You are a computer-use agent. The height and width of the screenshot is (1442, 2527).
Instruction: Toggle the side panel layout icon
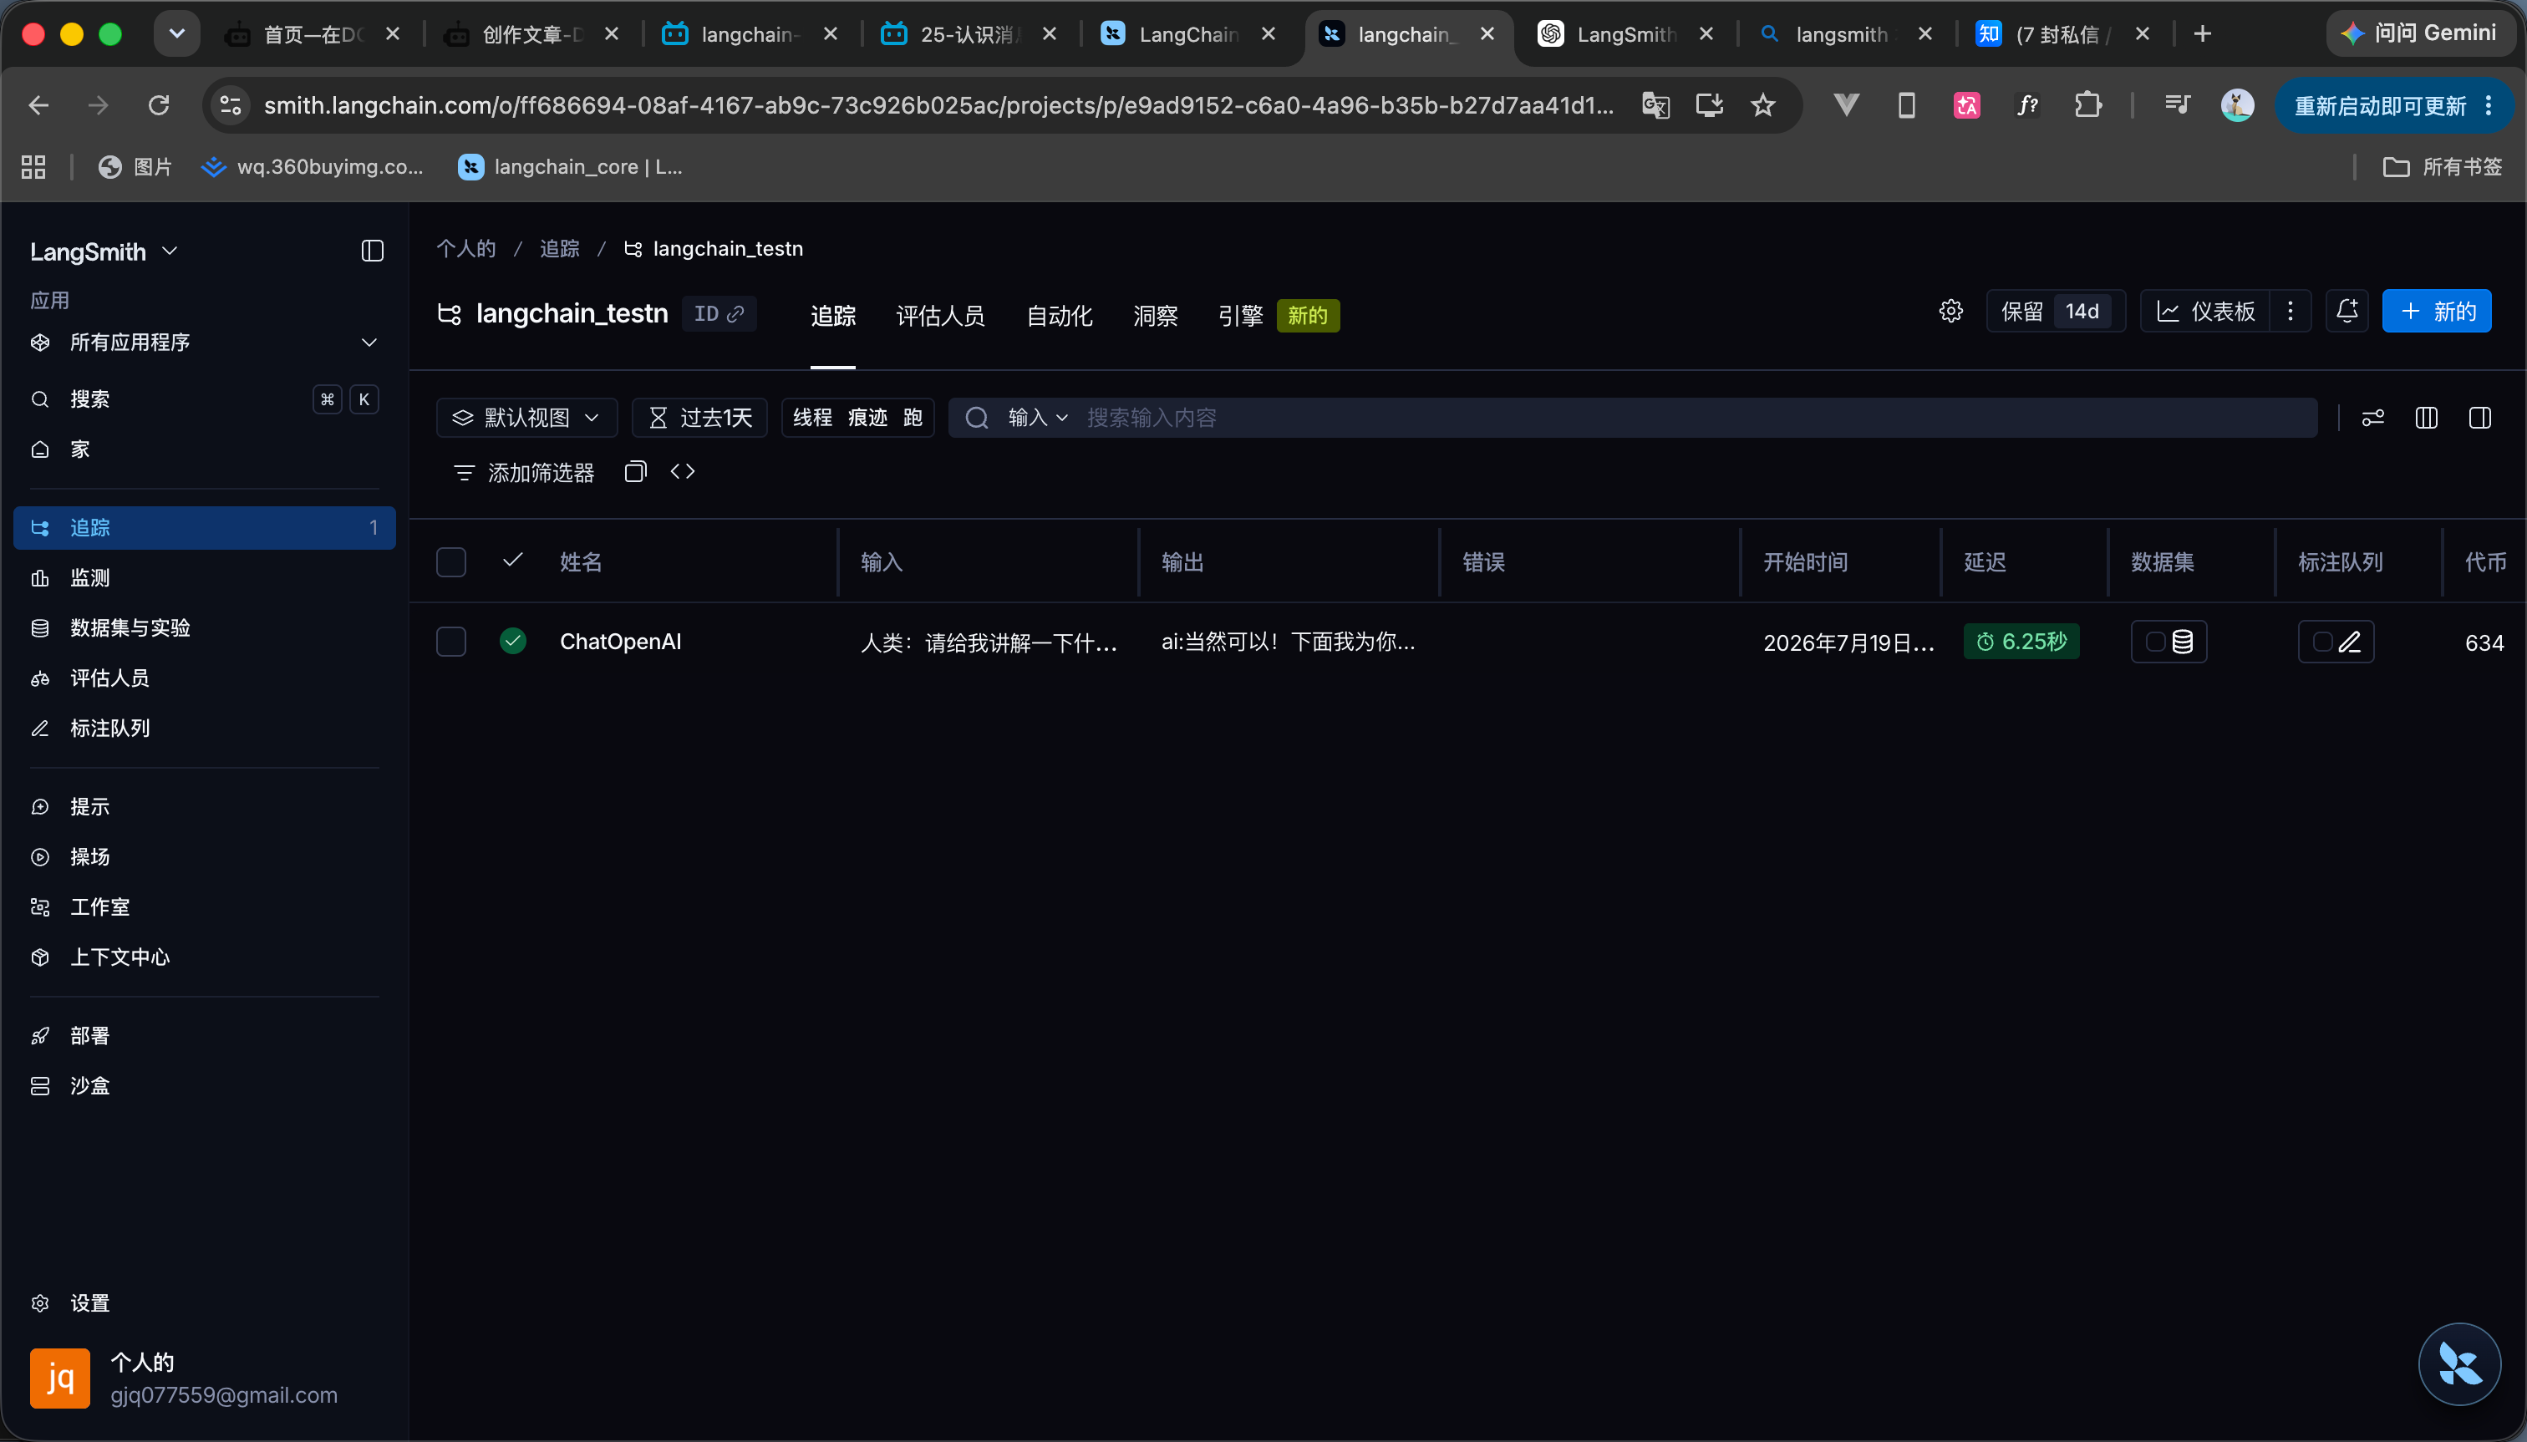2479,418
